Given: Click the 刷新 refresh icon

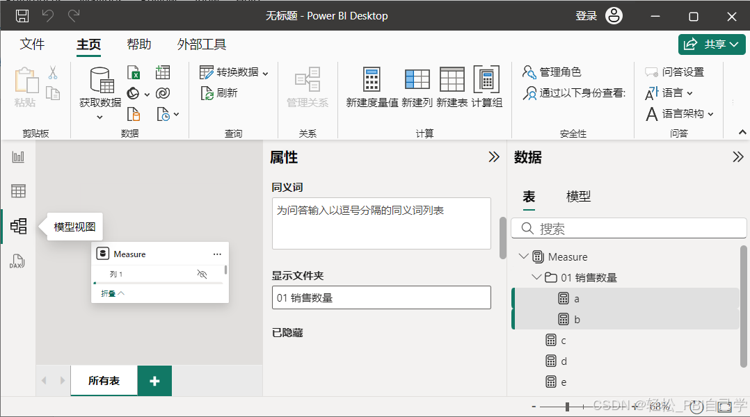Looking at the screenshot, I should pos(207,93).
